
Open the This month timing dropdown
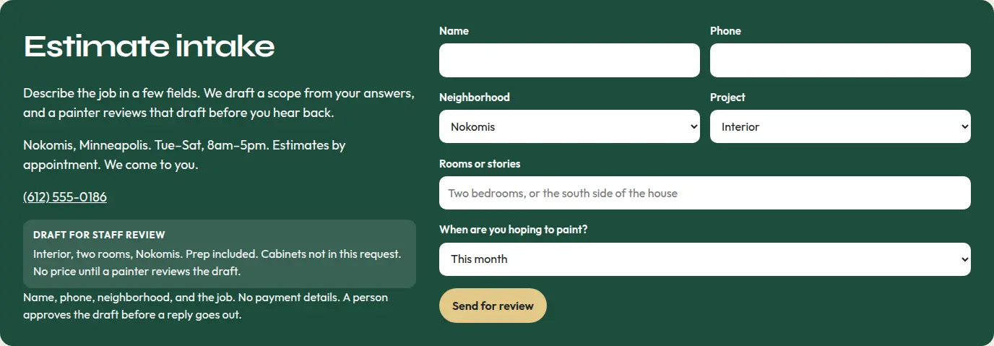[705, 259]
